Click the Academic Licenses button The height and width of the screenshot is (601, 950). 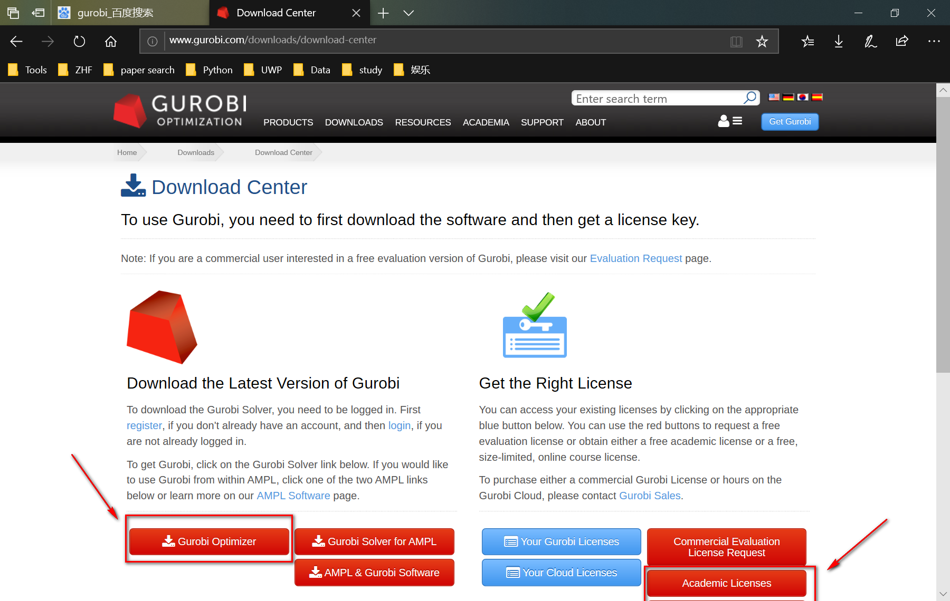(727, 583)
